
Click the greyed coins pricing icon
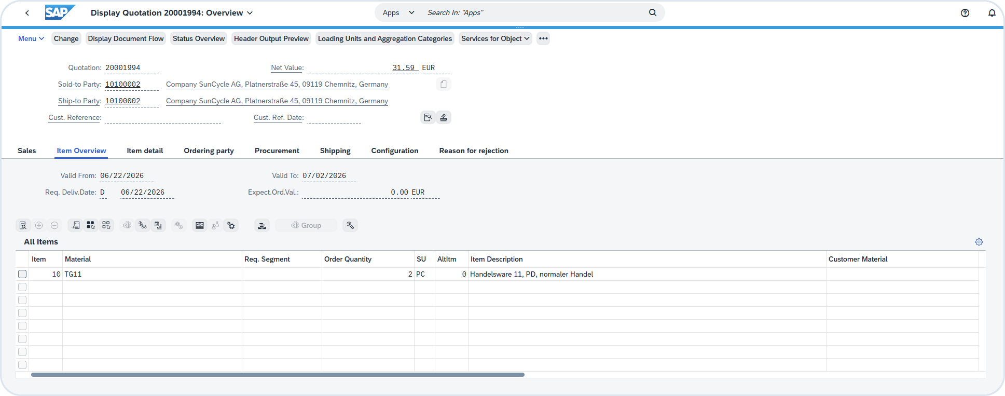[x=179, y=225]
